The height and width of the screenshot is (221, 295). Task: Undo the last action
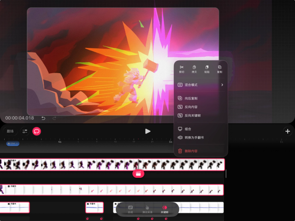tap(43, 118)
